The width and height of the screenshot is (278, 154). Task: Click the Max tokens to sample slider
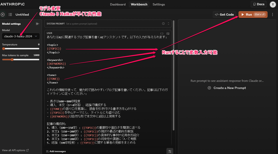[x=21, y=60]
